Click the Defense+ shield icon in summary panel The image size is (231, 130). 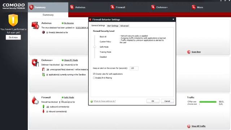[35, 62]
